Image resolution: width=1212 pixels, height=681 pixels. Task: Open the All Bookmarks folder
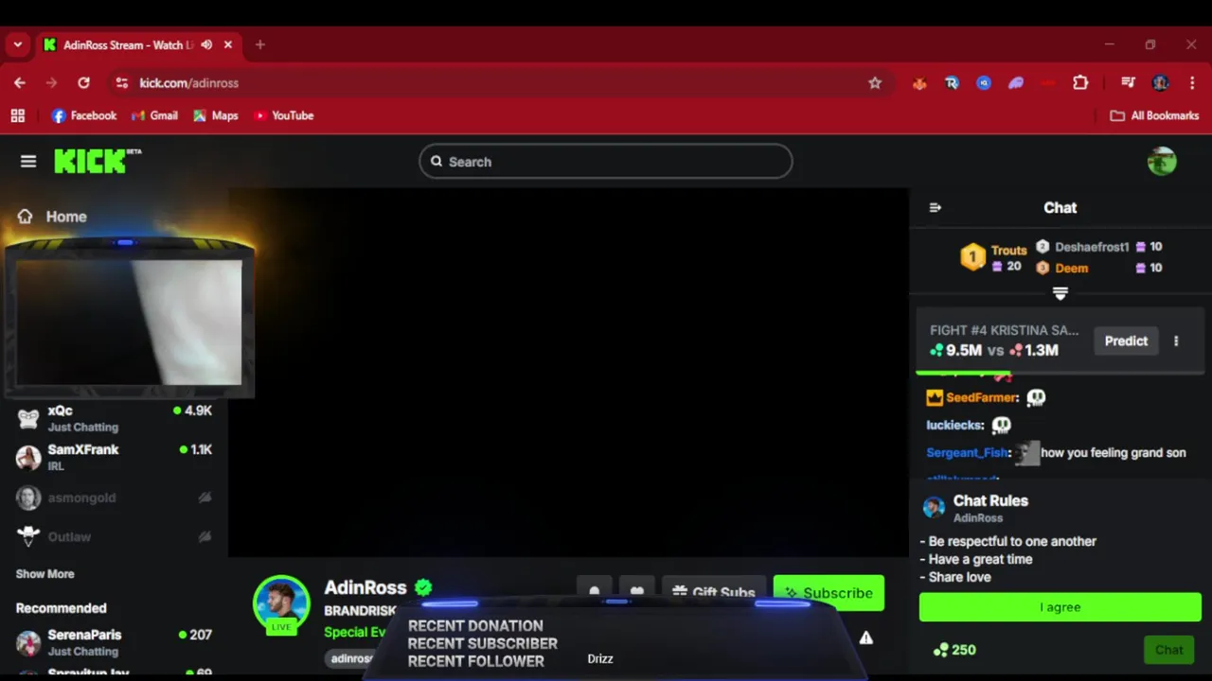(1154, 115)
